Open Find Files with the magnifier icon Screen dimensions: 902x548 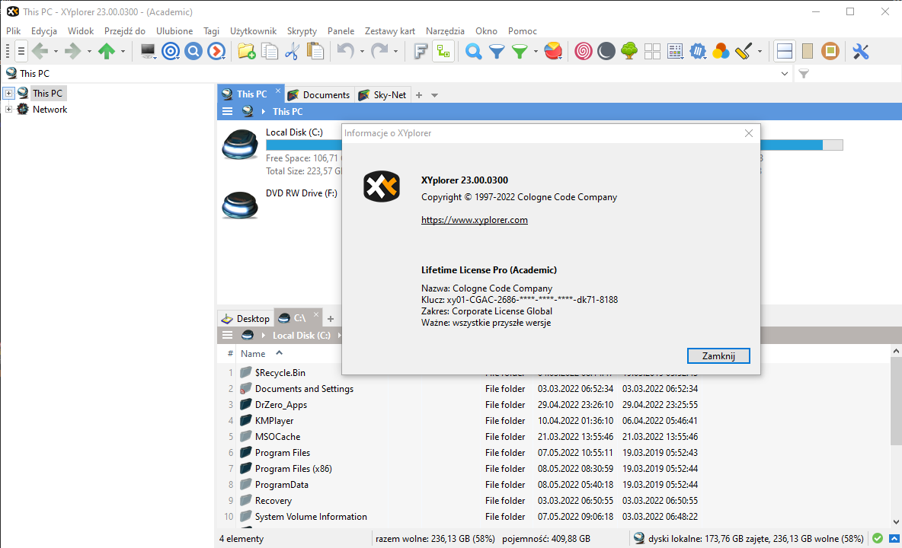[x=473, y=52]
